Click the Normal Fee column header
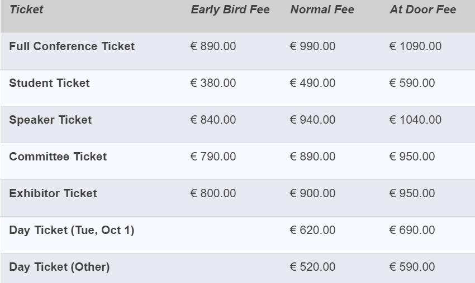Screen dimensions: 475x283 [322, 9]
